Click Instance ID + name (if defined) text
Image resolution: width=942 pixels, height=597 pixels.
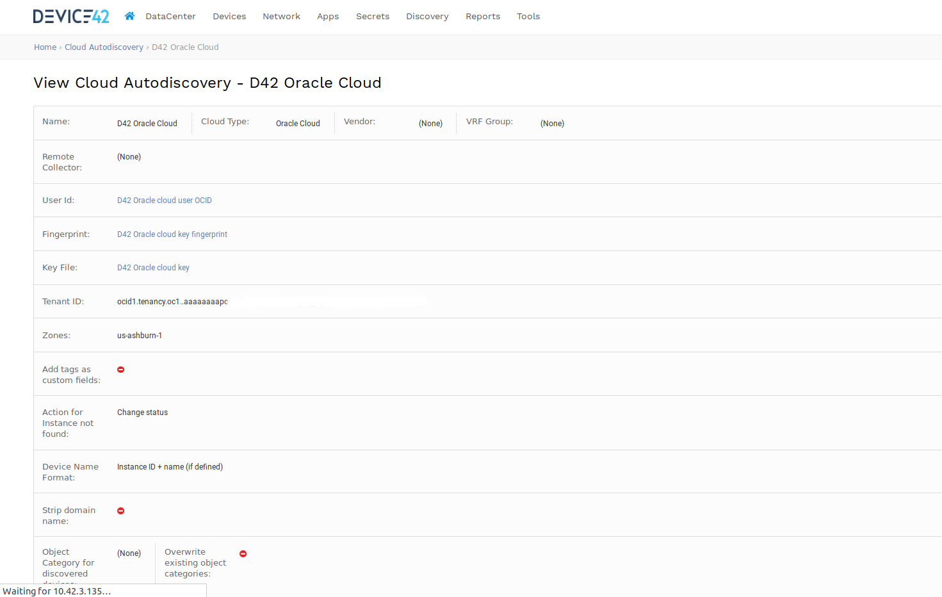point(170,467)
